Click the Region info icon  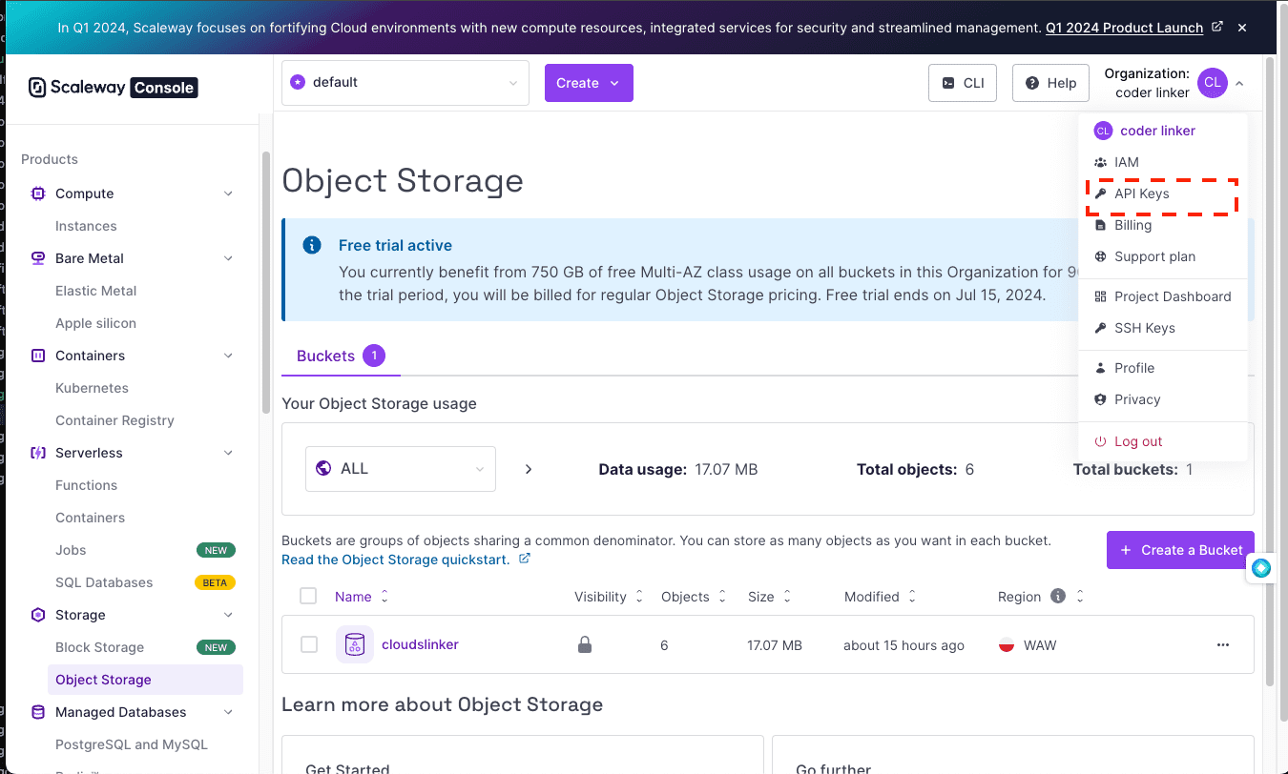(1057, 597)
